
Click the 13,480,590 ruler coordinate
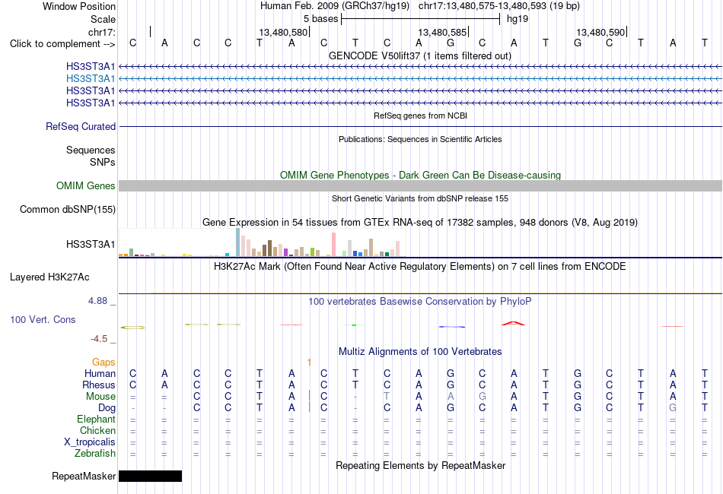(x=600, y=32)
